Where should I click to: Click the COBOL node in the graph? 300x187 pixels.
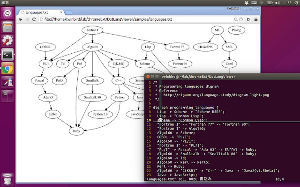46,47
